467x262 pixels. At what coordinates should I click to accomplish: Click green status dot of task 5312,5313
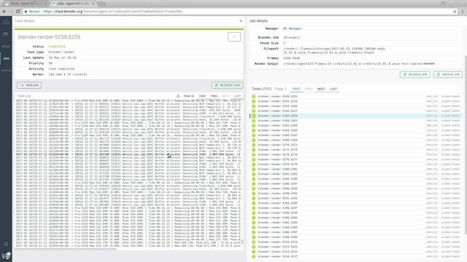click(x=254, y=247)
